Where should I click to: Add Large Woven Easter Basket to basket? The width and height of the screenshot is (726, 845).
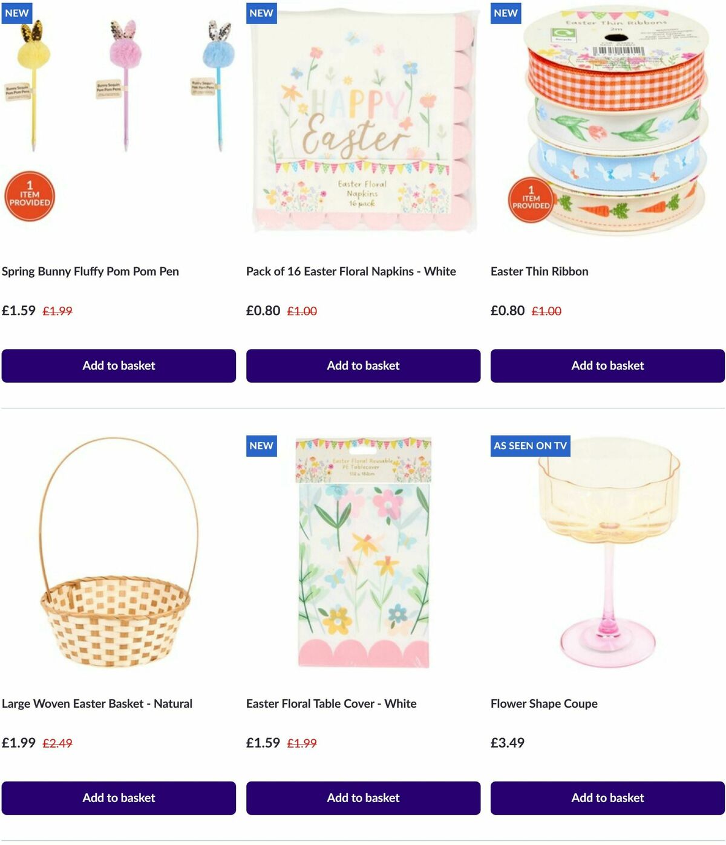click(119, 798)
